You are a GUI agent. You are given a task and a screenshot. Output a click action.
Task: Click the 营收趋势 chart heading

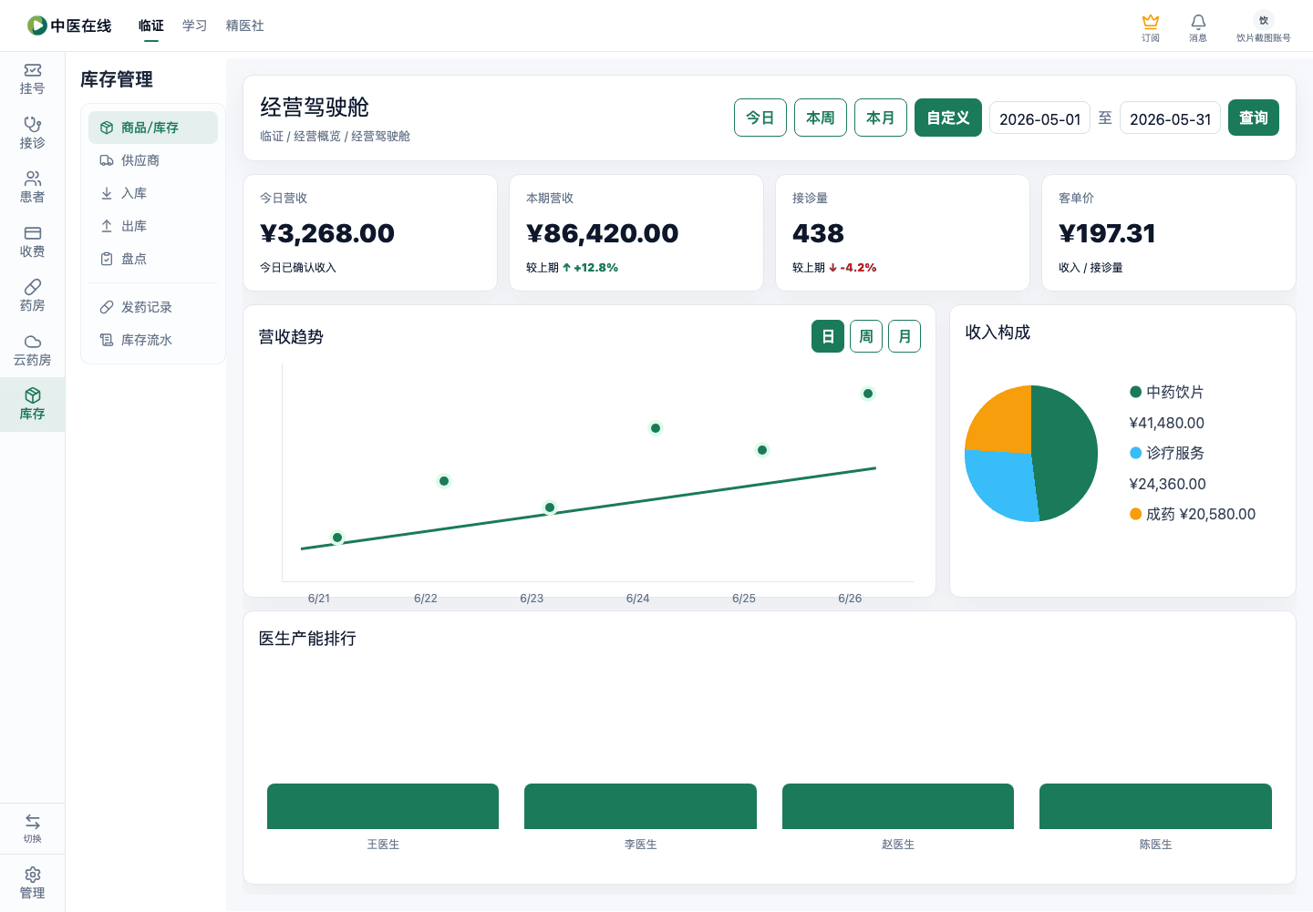(x=291, y=337)
